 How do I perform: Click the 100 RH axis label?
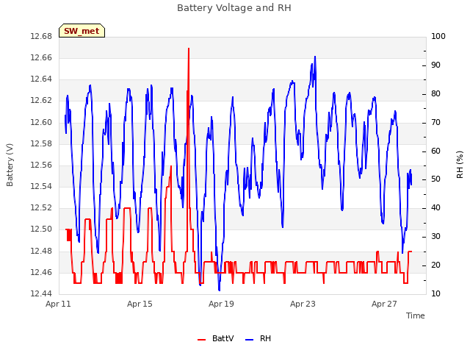point(438,36)
